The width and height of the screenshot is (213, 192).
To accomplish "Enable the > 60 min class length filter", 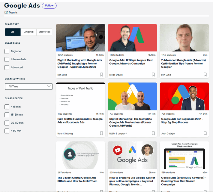I will tap(7, 131).
